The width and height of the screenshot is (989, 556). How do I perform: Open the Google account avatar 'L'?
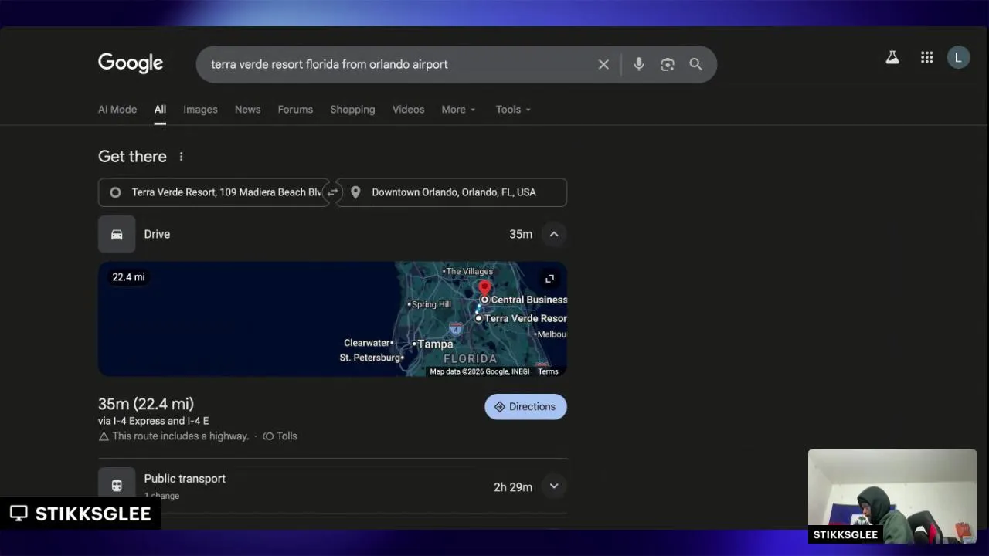click(x=958, y=57)
